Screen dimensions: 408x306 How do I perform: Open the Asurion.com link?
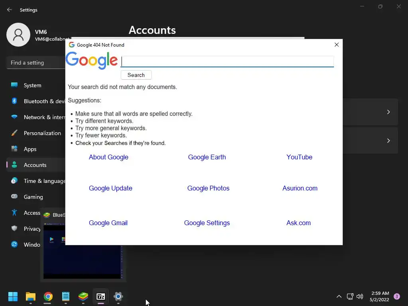pos(300,188)
